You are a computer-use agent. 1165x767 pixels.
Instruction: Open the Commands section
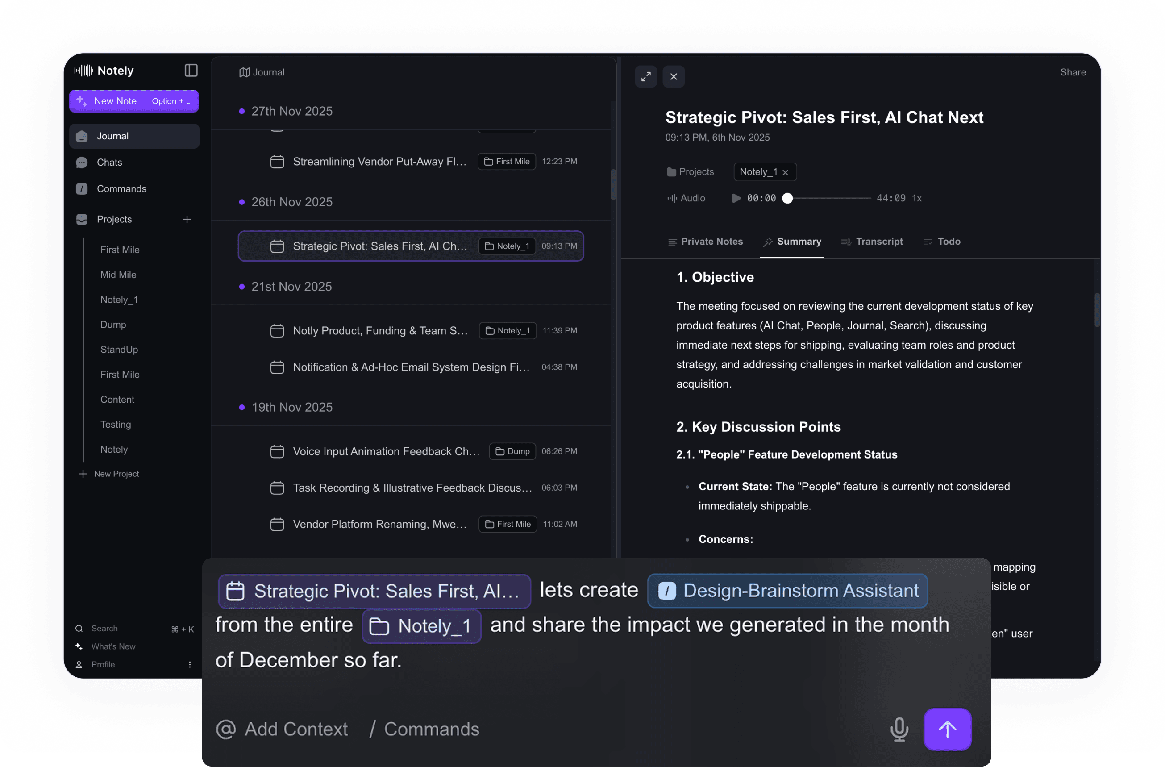click(121, 189)
